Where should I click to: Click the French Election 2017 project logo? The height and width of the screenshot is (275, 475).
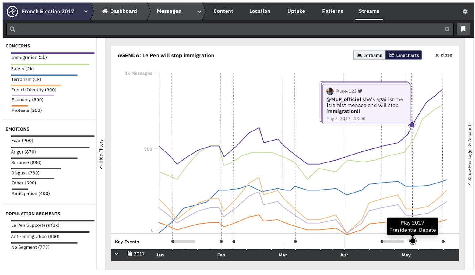tap(12, 12)
